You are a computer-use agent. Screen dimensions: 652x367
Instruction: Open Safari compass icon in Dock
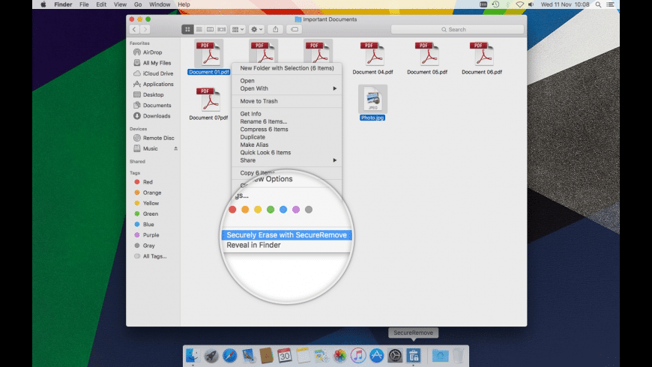click(229, 355)
